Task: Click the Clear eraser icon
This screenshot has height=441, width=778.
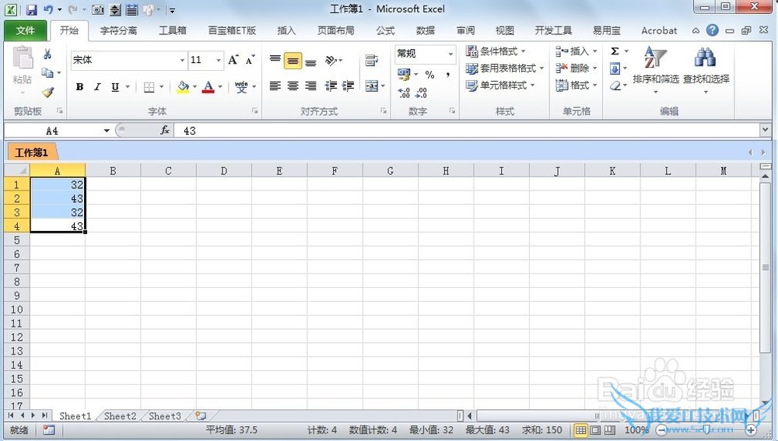Action: (615, 86)
